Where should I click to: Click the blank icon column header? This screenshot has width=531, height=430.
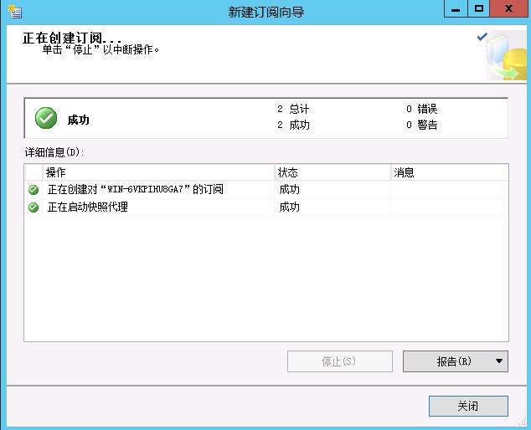[34, 172]
